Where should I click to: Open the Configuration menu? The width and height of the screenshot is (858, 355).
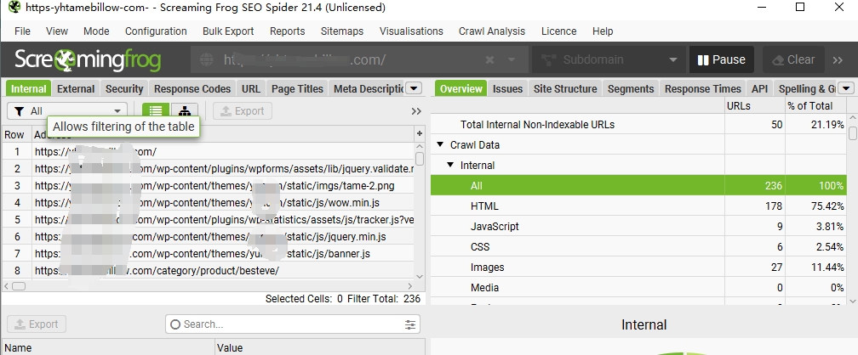pyautogui.click(x=156, y=31)
